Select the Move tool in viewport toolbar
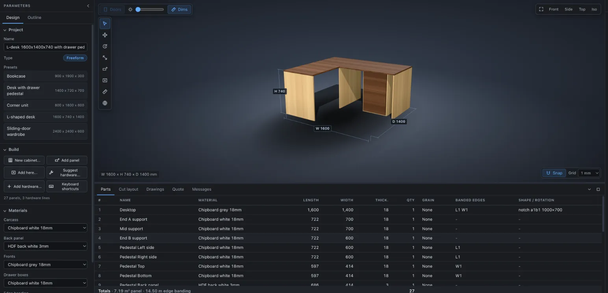This screenshot has height=293, width=608. click(x=105, y=35)
